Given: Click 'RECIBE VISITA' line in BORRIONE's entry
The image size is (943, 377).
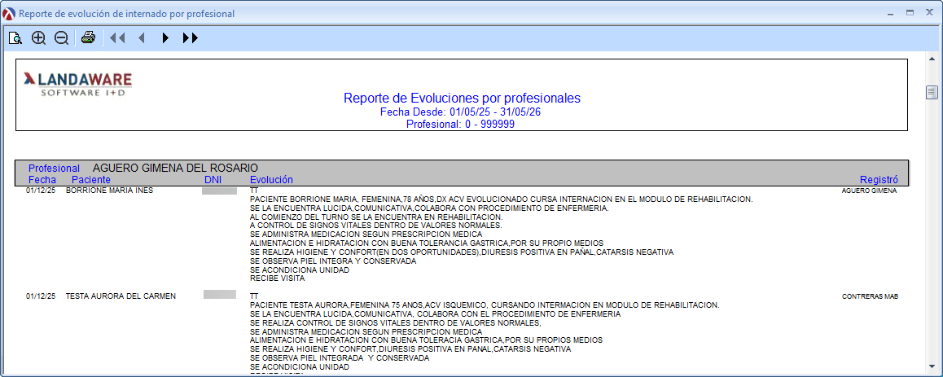Looking at the screenshot, I should [x=277, y=278].
